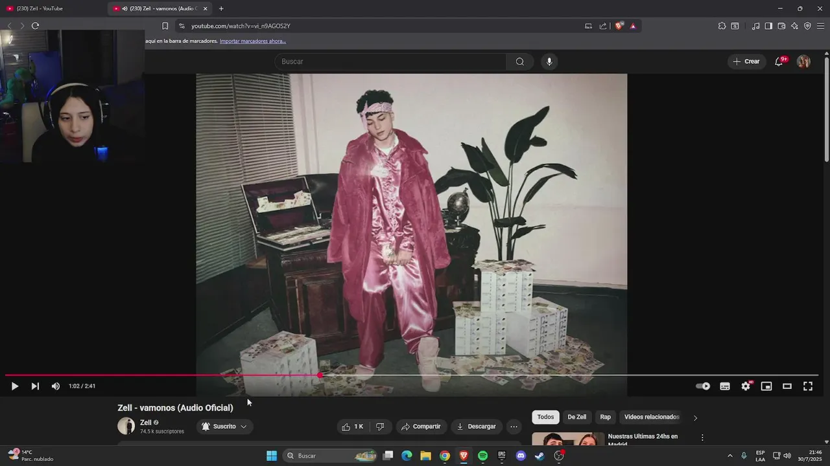Select the Todos filter chip
The height and width of the screenshot is (466, 830).
545,417
